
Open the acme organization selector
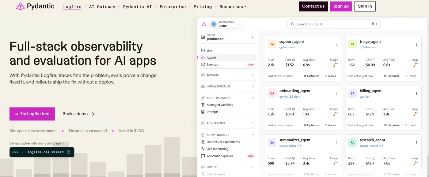[x=226, y=24]
